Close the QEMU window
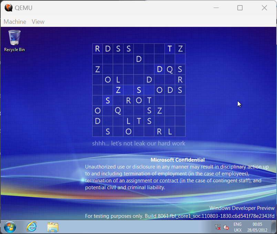The height and width of the screenshot is (234, 277). pos(264,8)
